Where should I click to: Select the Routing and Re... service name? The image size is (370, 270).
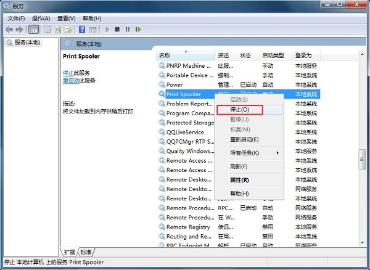pyautogui.click(x=189, y=236)
